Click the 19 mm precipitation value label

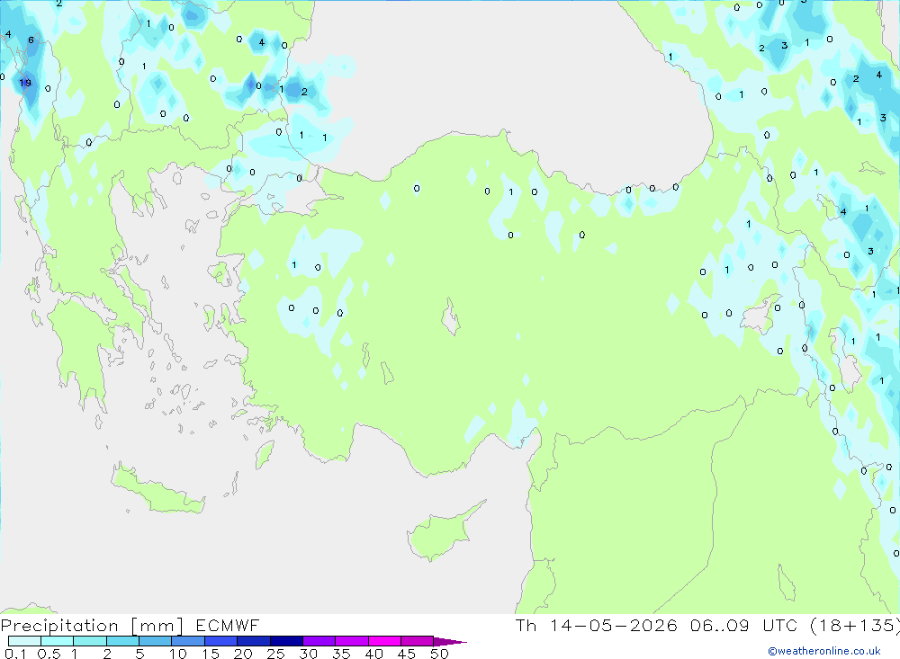coord(24,84)
